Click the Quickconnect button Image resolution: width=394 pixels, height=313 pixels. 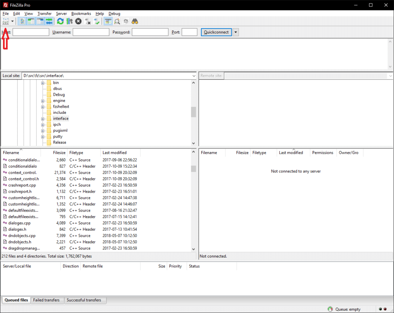pos(216,32)
